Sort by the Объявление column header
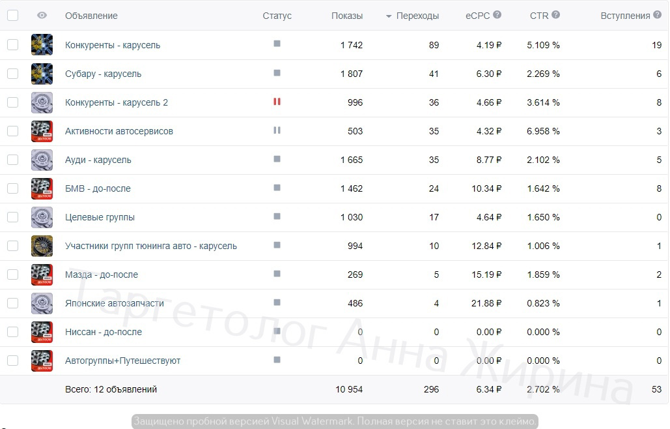The image size is (670, 429). tap(91, 16)
